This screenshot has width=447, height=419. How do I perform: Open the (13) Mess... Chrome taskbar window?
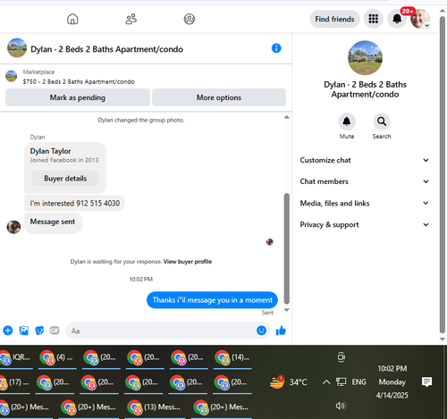[154, 407]
